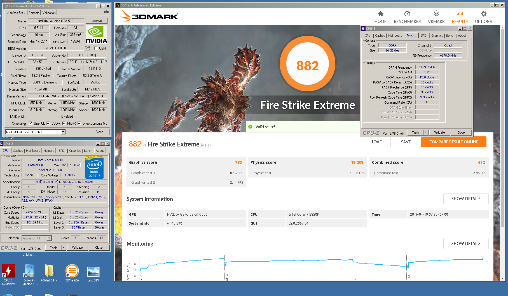Toggle the DirectCompute 5.0 checkbox

click(79, 123)
